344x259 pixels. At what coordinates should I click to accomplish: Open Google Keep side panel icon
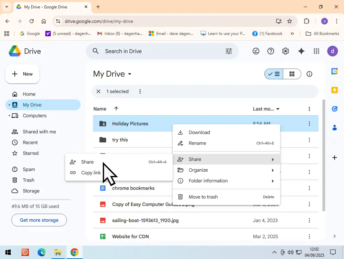click(x=334, y=90)
